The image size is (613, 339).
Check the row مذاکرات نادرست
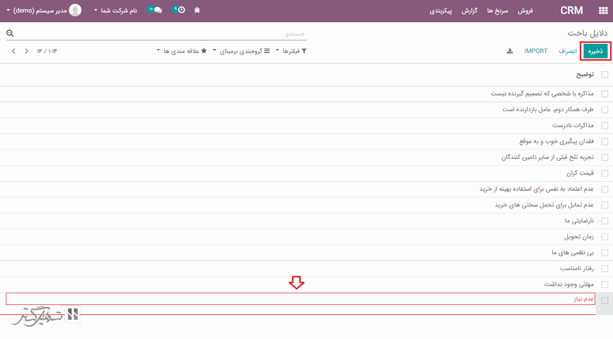click(x=605, y=126)
